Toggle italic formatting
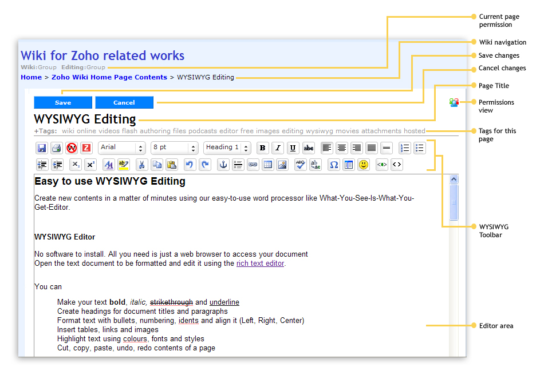The image size is (544, 375). 278,148
